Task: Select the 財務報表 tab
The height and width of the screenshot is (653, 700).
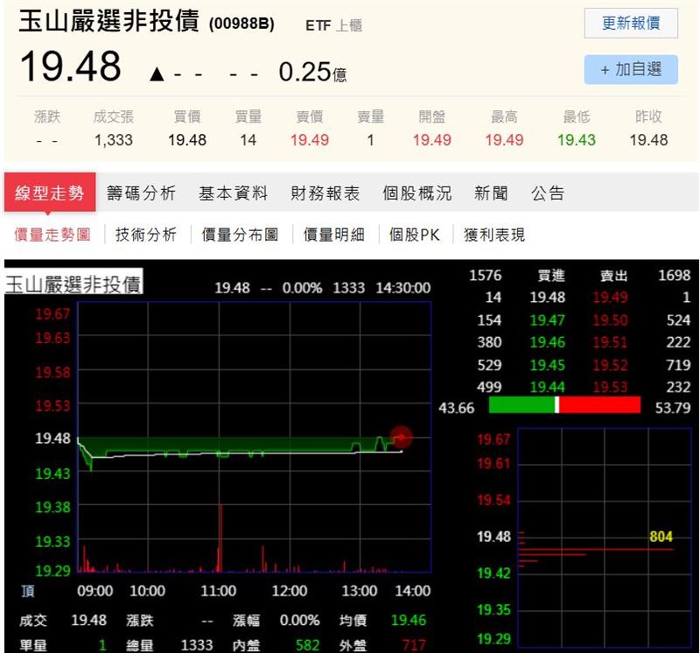Action: (325, 193)
